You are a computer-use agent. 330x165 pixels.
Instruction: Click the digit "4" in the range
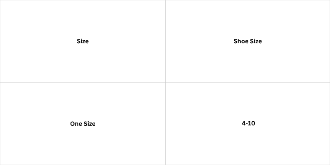(244, 123)
